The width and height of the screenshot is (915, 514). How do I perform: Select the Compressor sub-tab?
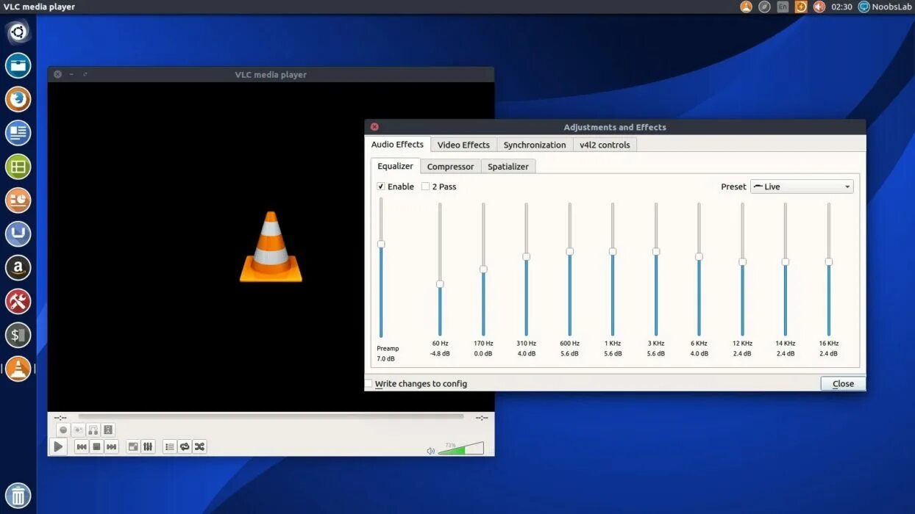tap(451, 167)
